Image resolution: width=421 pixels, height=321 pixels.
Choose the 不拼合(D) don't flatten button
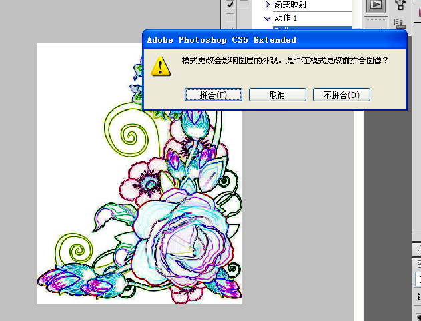(x=341, y=95)
